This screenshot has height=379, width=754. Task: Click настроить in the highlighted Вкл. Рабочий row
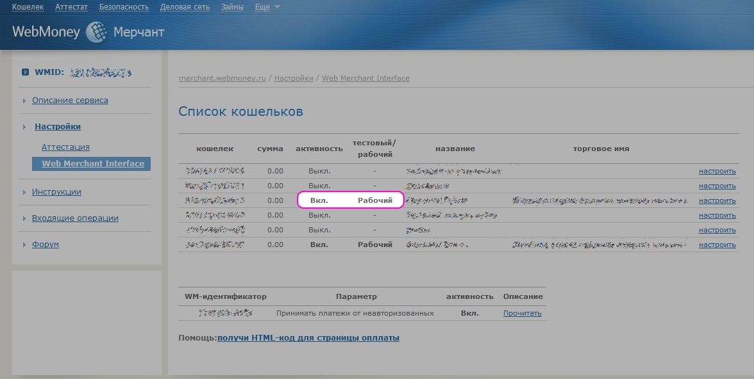click(717, 201)
